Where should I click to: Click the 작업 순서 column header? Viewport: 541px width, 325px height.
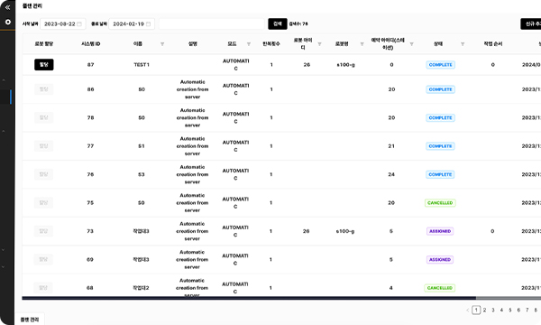click(x=492, y=44)
